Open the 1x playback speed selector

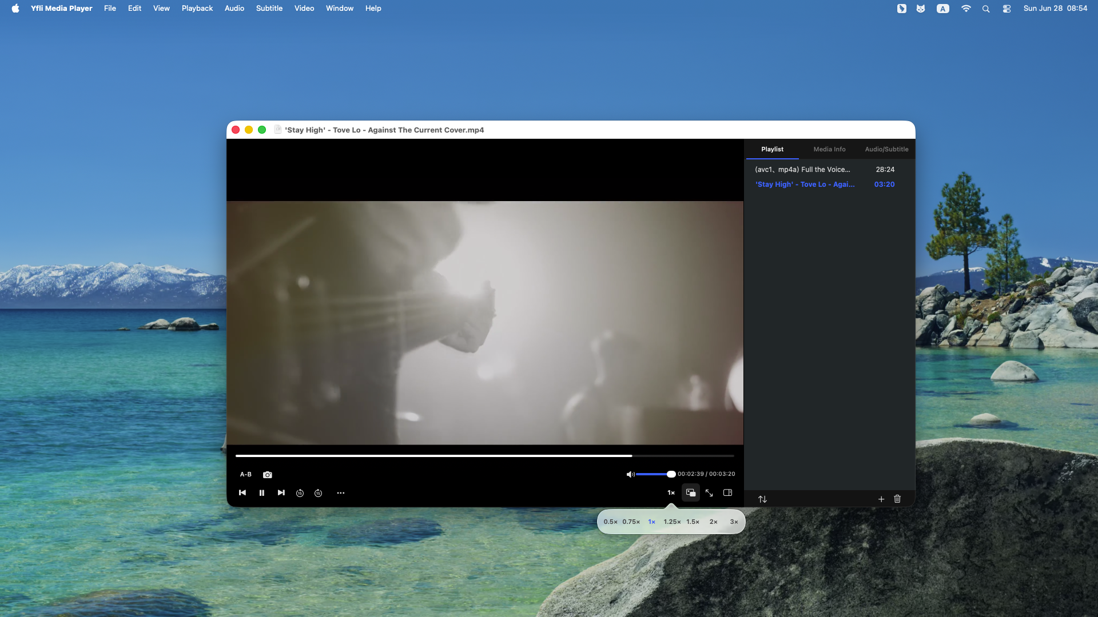coord(671,492)
